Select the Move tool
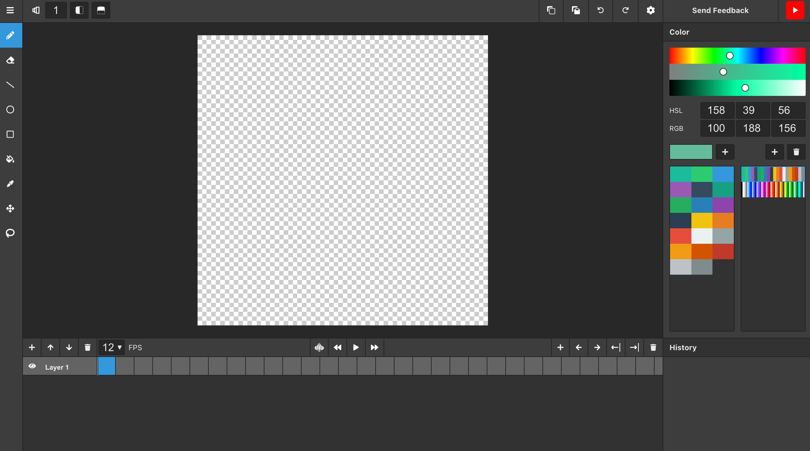 coord(11,208)
